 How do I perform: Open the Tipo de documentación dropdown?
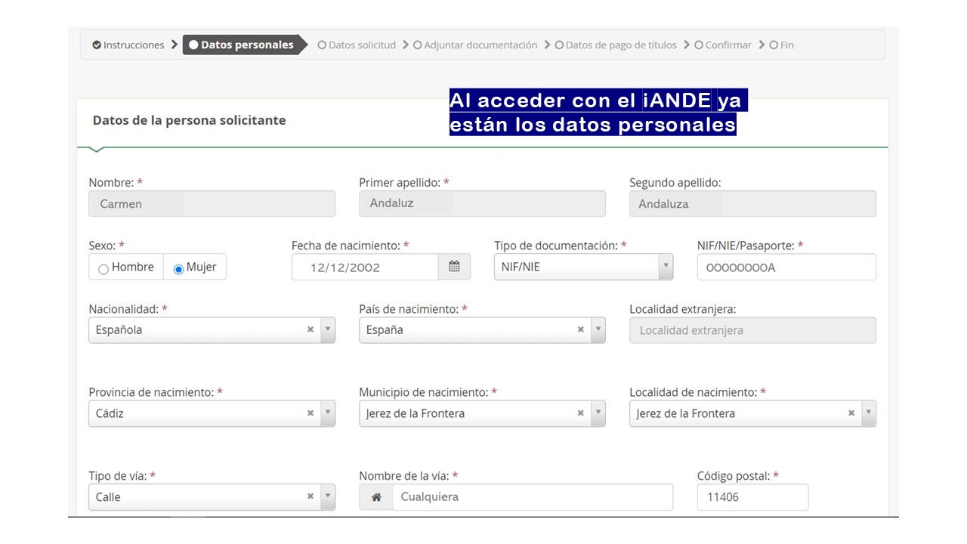[583, 267]
